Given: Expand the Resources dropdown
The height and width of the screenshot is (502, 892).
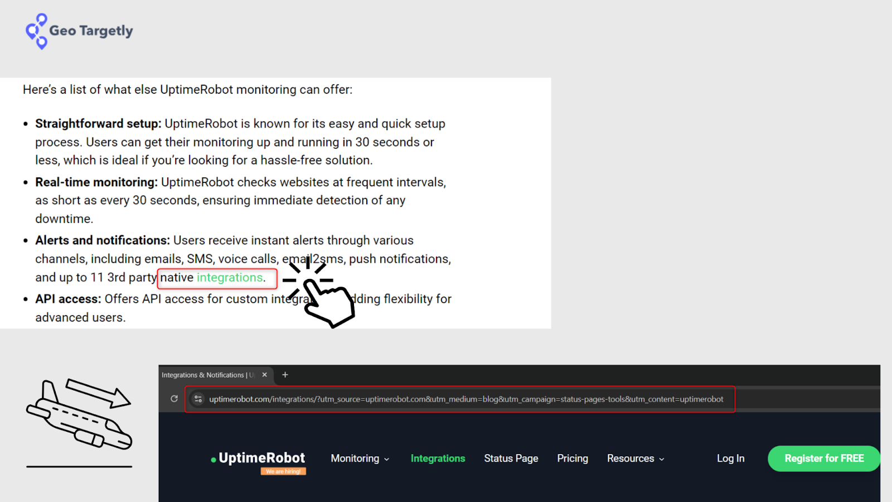Looking at the screenshot, I should point(636,458).
